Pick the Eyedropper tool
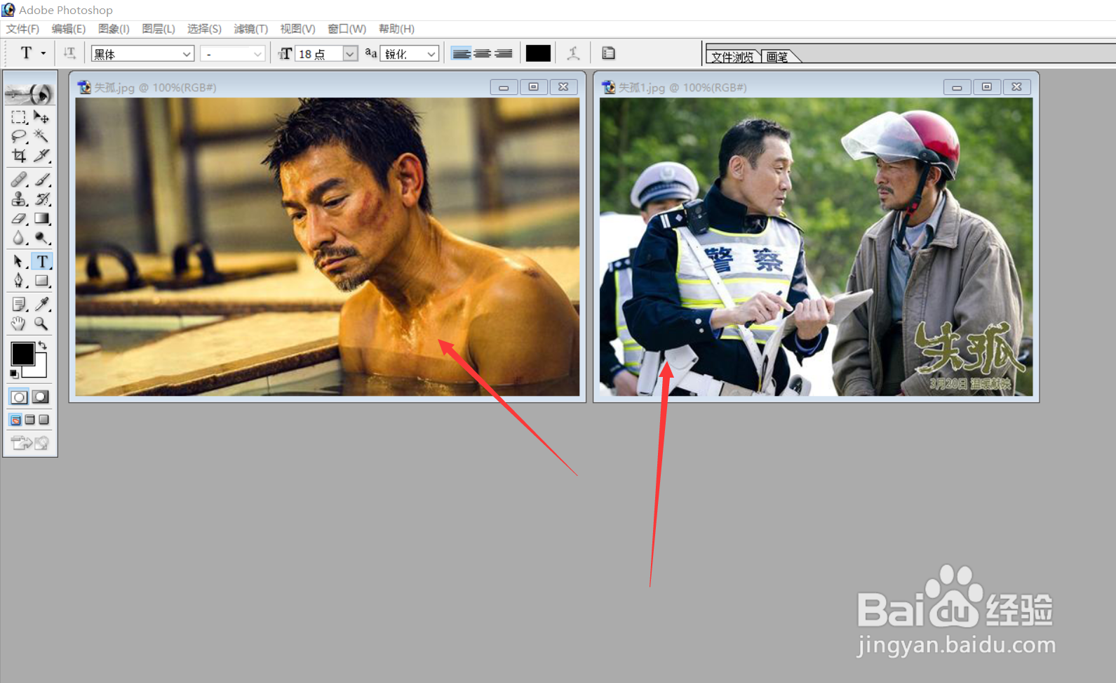Image resolution: width=1116 pixels, height=683 pixels. (41, 305)
